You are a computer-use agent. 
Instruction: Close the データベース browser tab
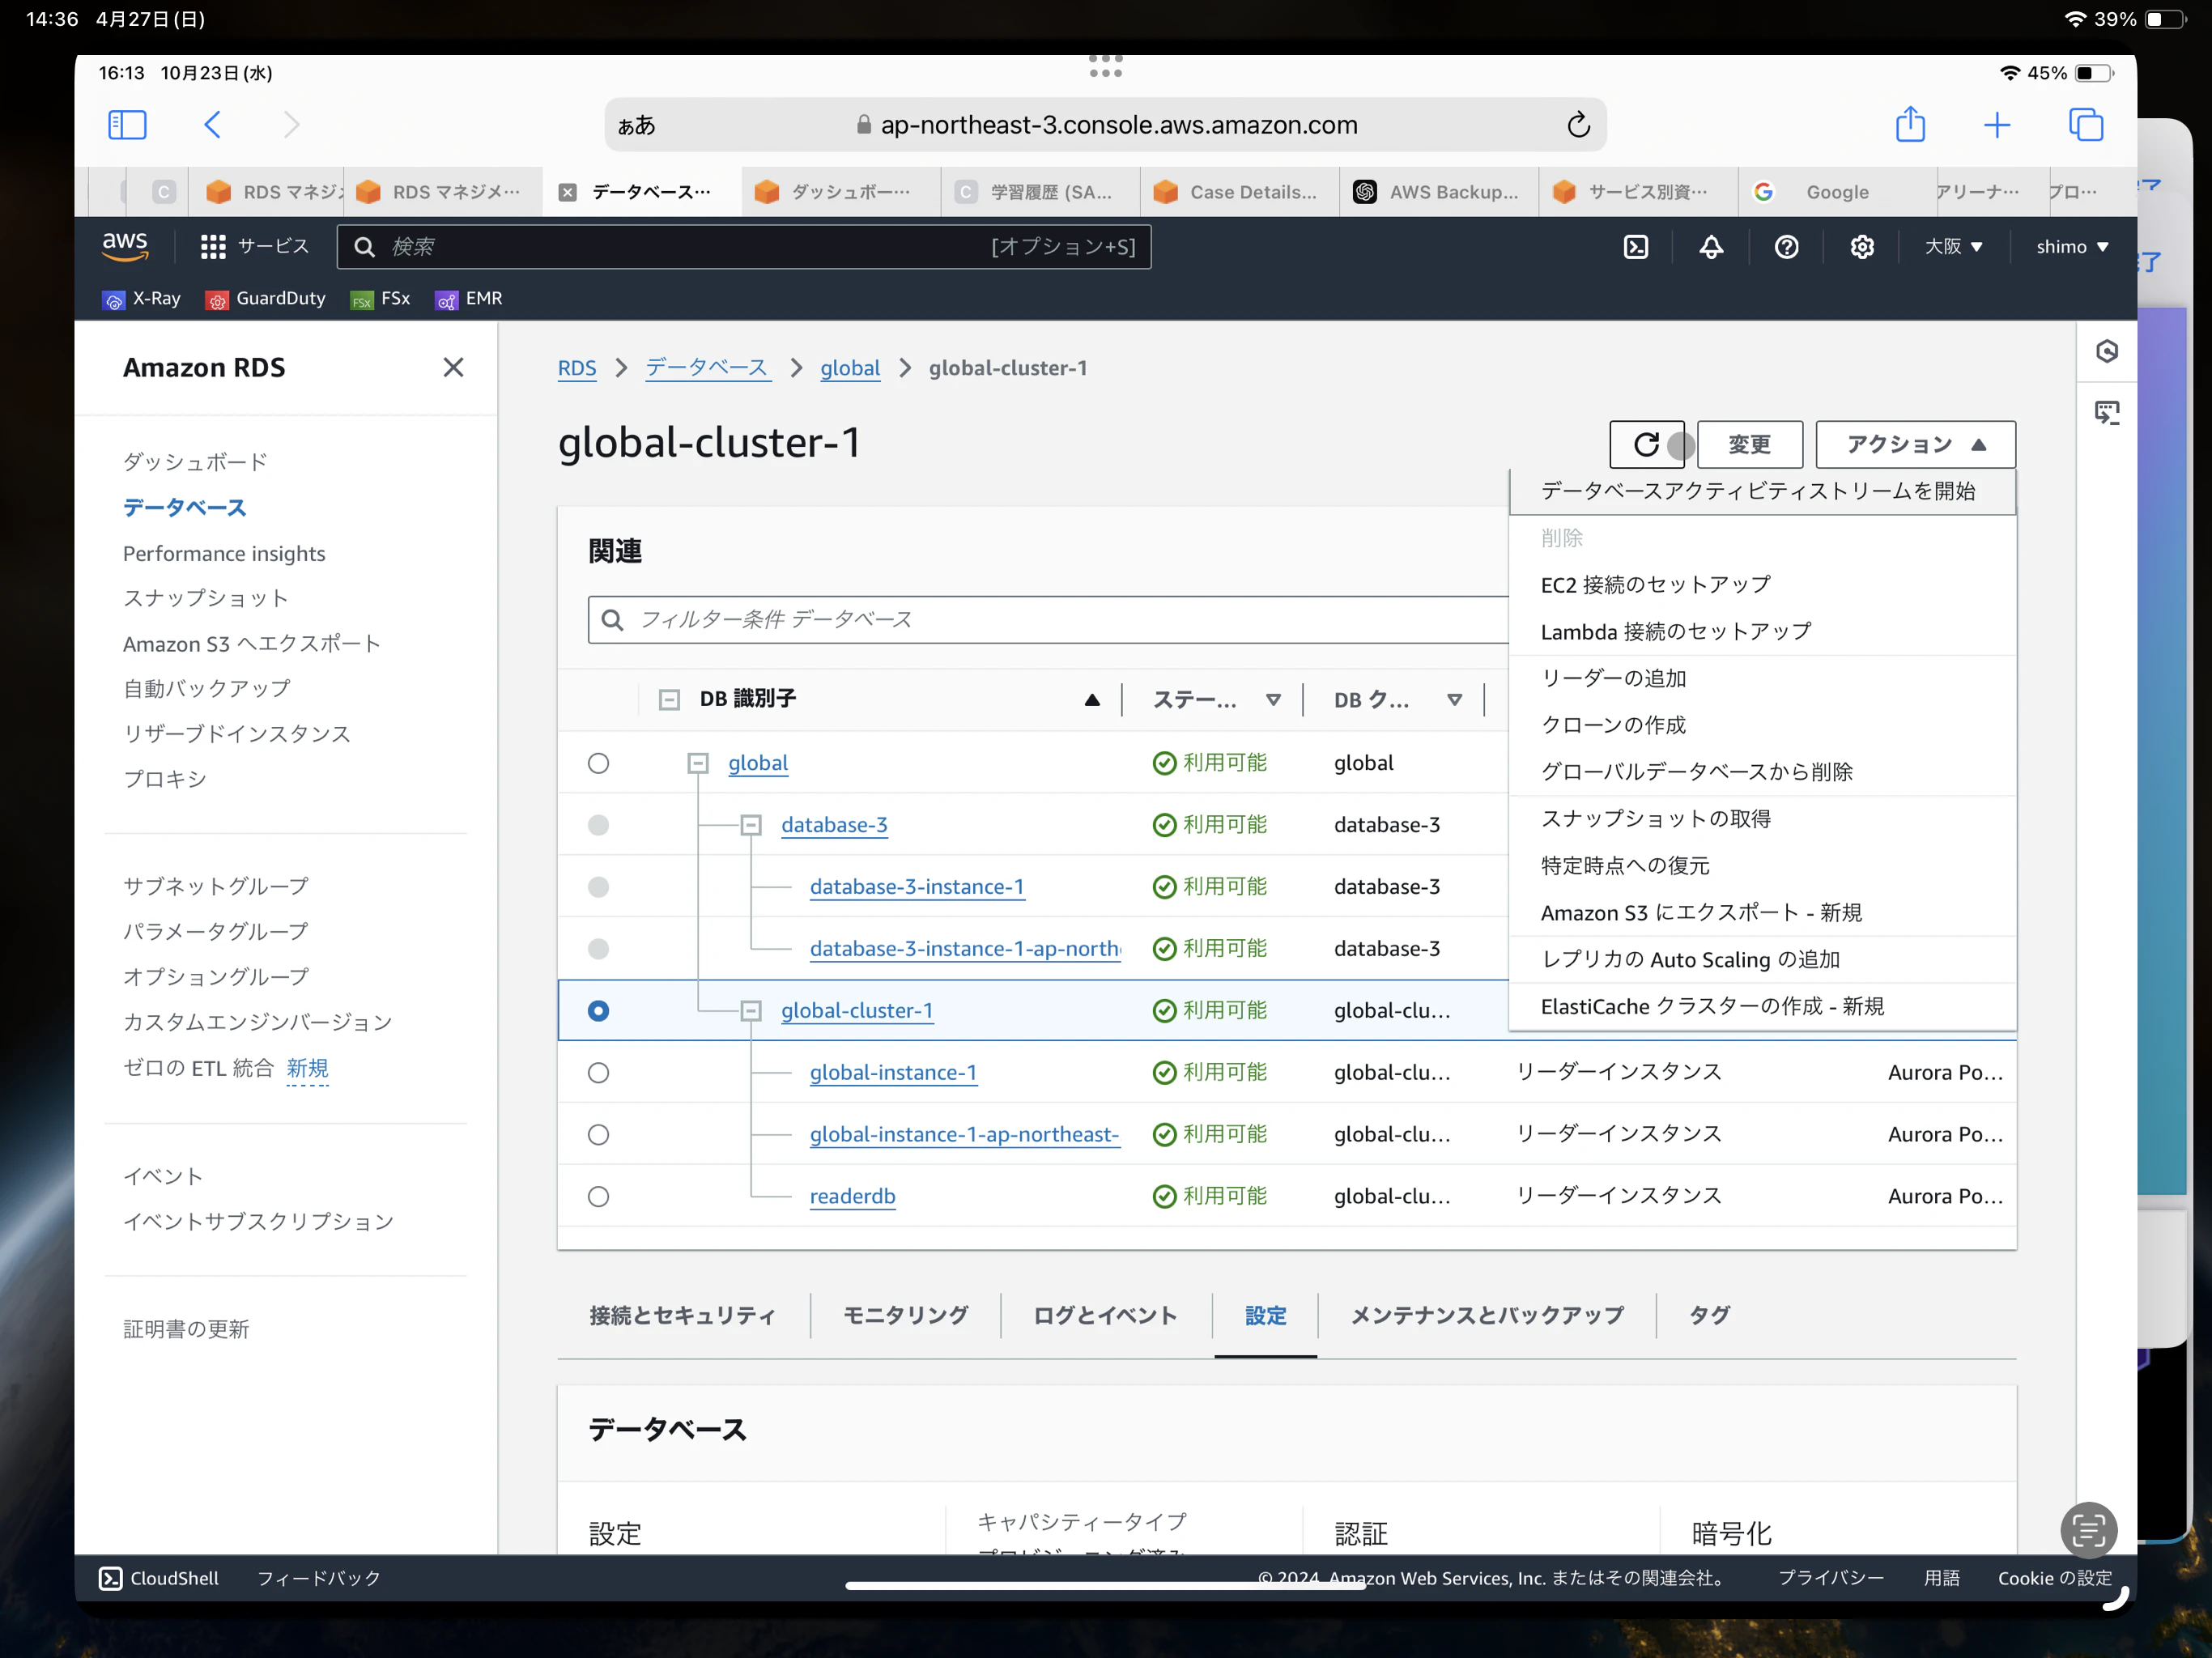(567, 193)
